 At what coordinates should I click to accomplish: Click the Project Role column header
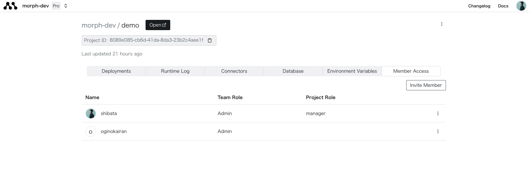coord(321,97)
